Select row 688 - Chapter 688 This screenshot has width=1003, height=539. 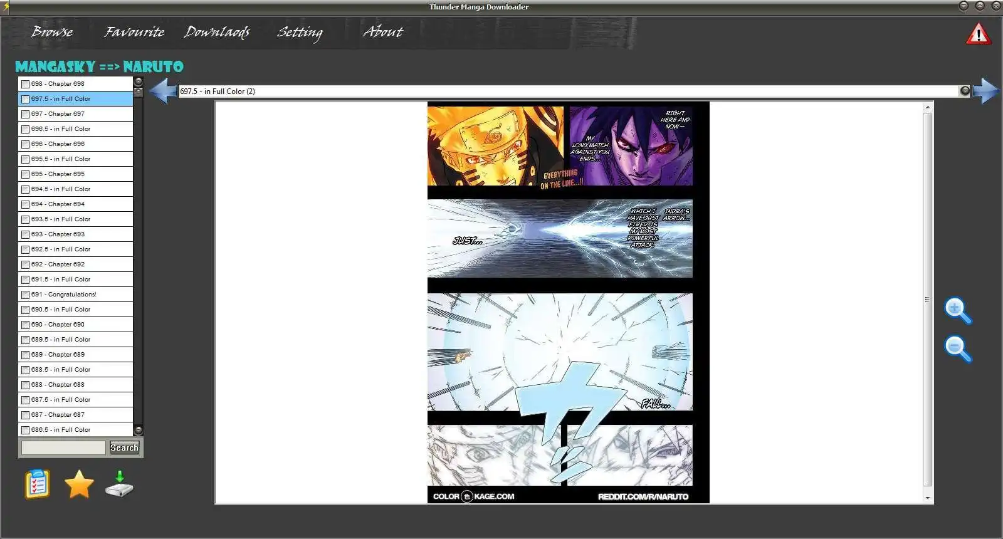[76, 385]
